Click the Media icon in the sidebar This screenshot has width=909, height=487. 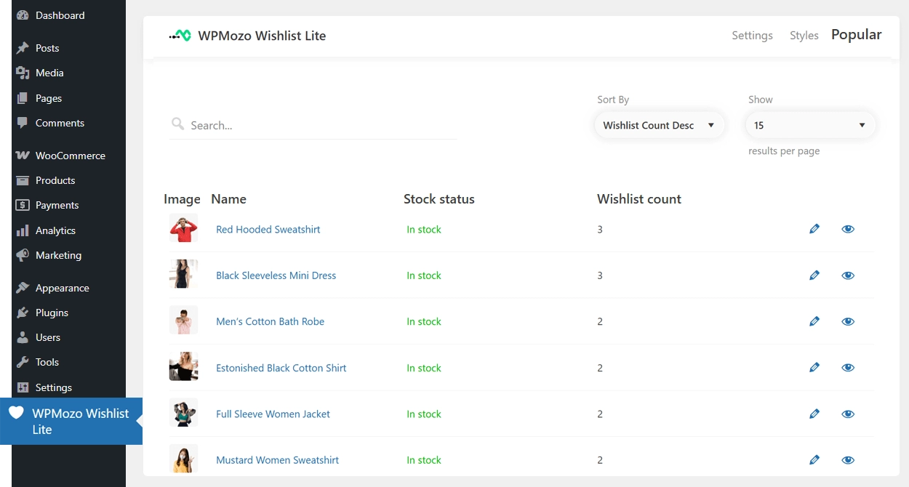(x=23, y=73)
